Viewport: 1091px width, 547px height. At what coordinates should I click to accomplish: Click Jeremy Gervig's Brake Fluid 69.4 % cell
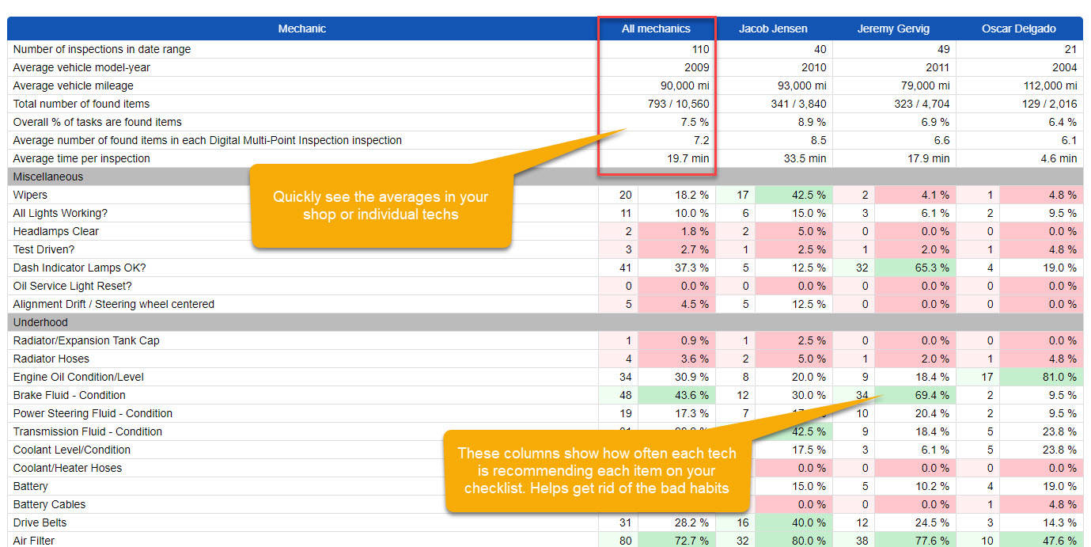pyautogui.click(x=914, y=395)
